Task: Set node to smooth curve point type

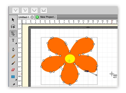Action: pyautogui.click(x=34, y=10)
